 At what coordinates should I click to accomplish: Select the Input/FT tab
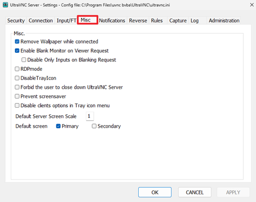[66, 21]
